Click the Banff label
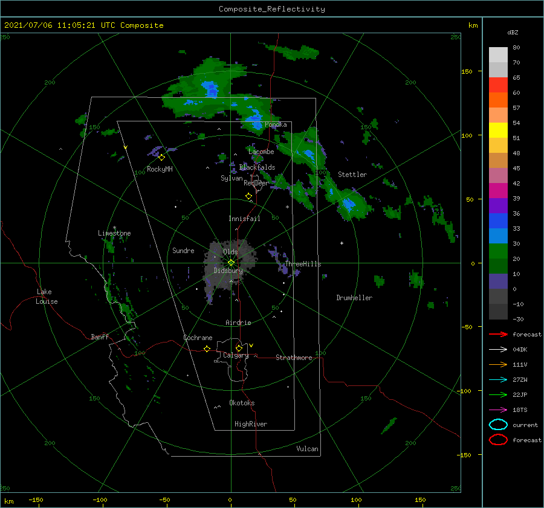Image resolution: width=544 pixels, height=508 pixels. pos(100,336)
